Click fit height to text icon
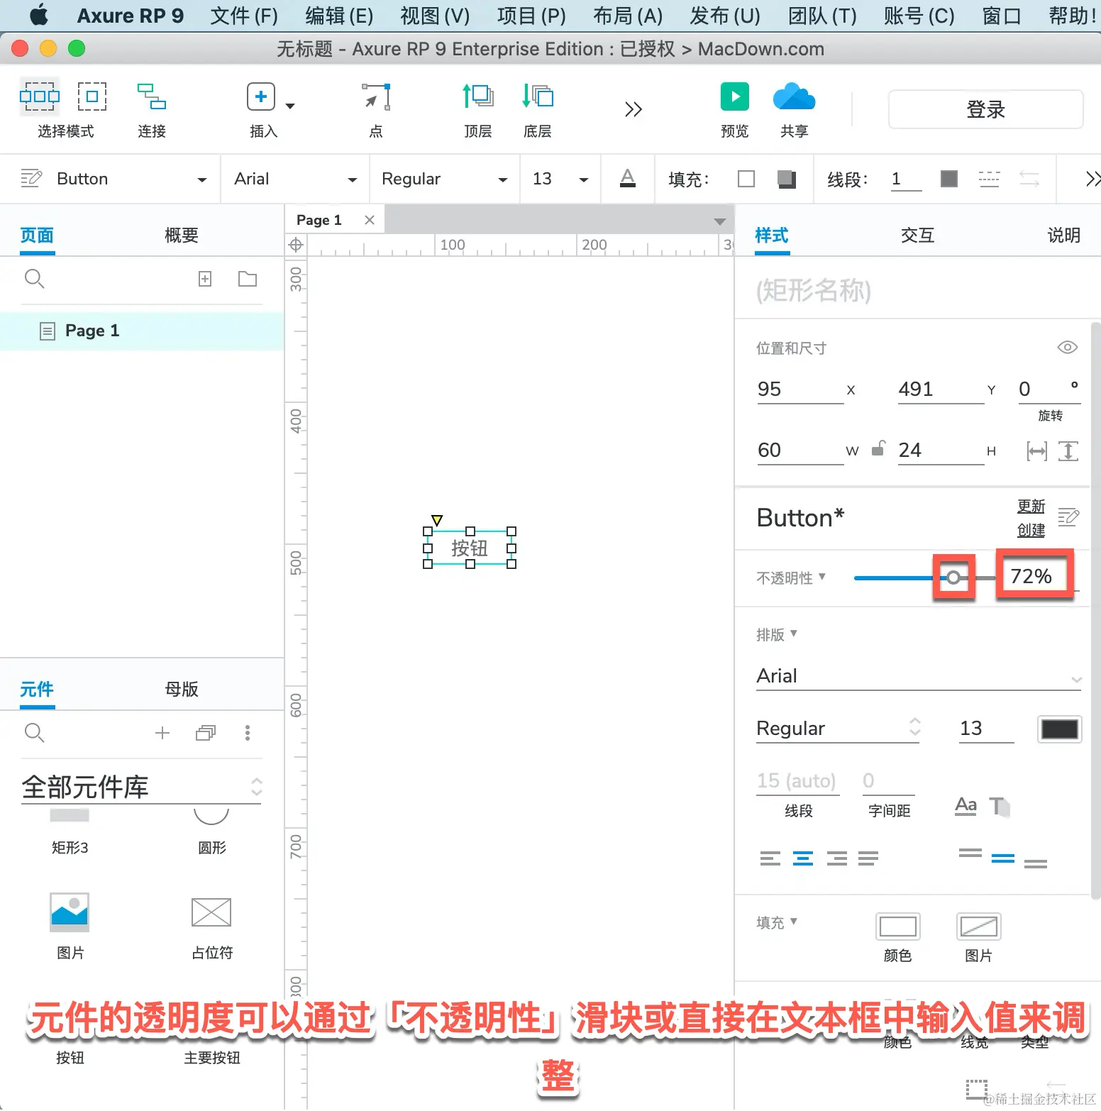This screenshot has height=1111, width=1101. pos(1068,451)
